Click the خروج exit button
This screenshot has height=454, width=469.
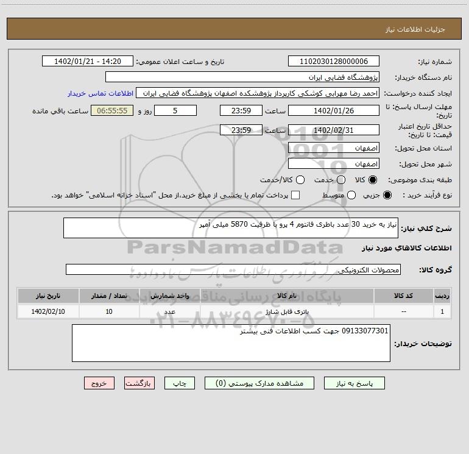pyautogui.click(x=99, y=383)
